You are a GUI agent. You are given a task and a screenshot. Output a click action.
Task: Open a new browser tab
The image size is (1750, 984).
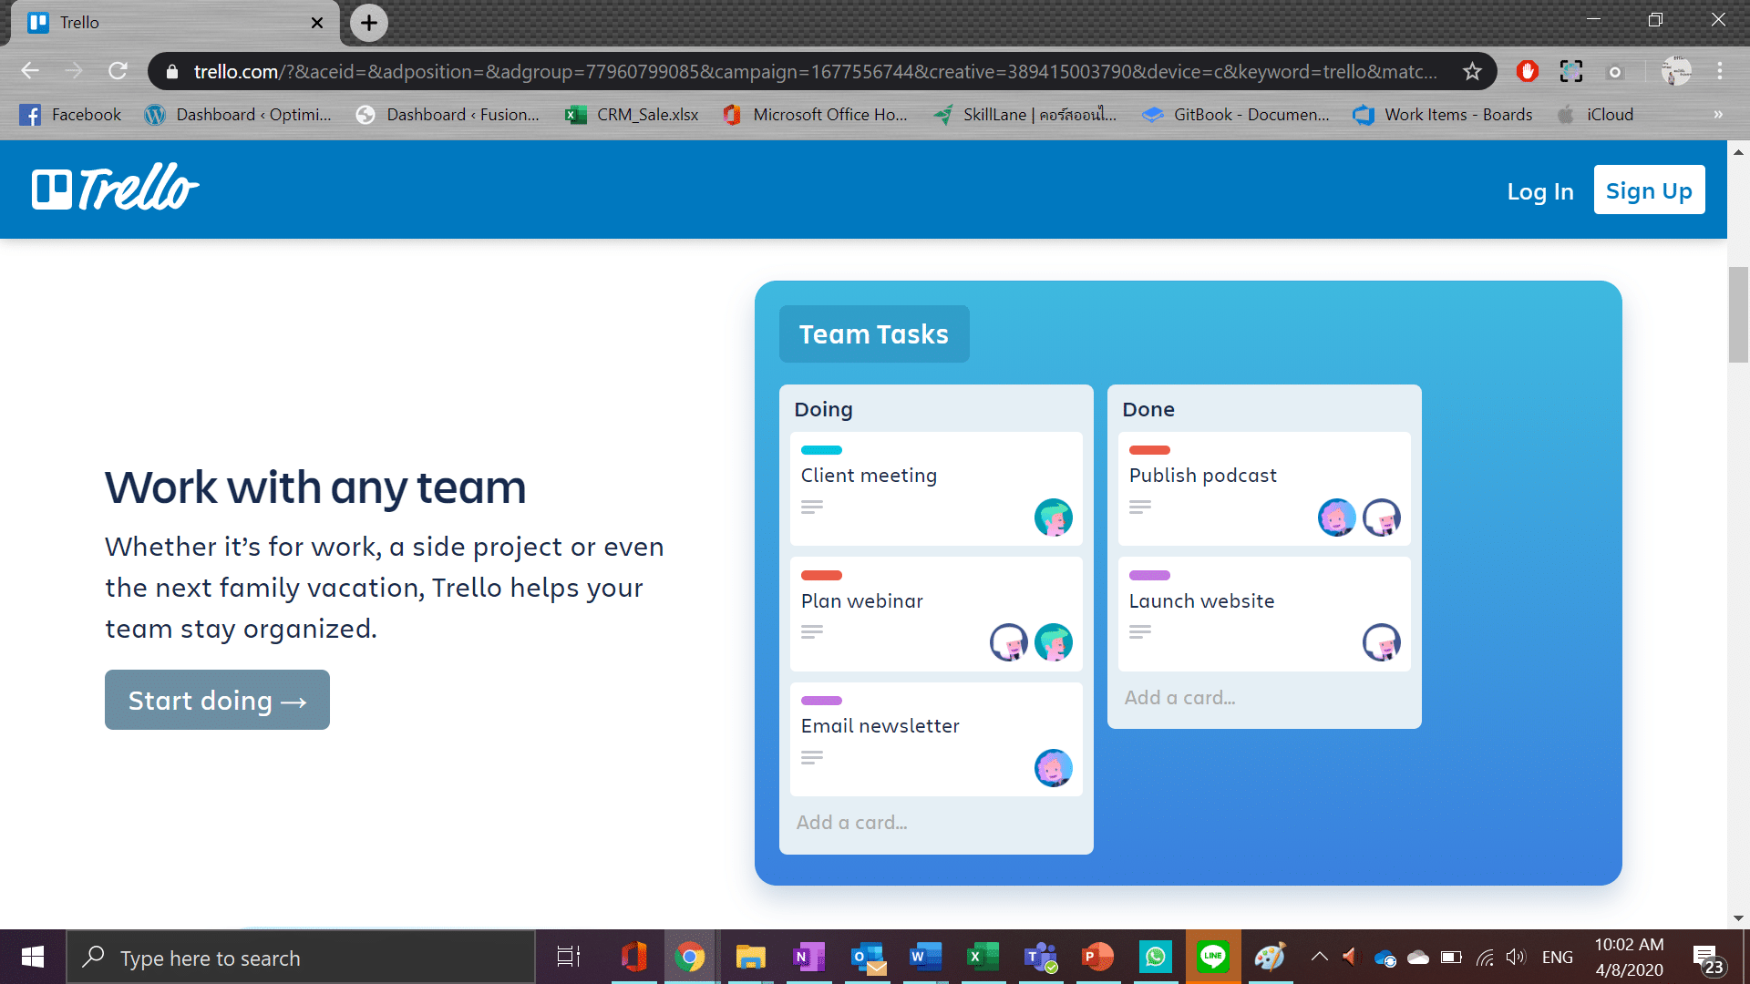click(369, 23)
